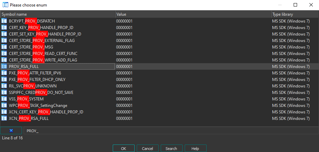Select the RIL_SVCPROV_UNKNOWN symbol name
This screenshot has height=152, width=319.
(33, 86)
